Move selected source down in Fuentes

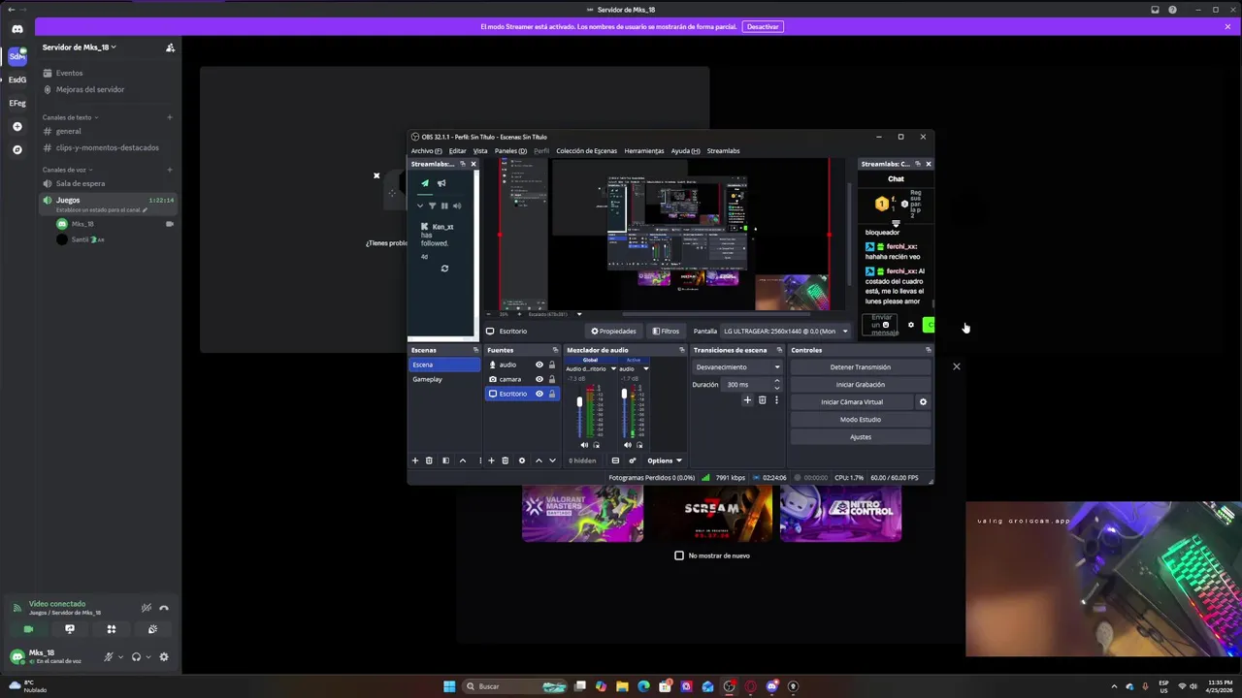[553, 460]
